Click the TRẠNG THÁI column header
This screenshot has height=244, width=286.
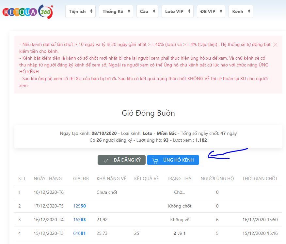pyautogui.click(x=180, y=179)
